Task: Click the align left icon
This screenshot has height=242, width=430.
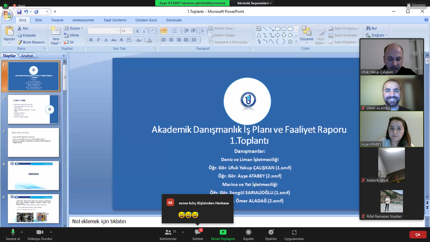Action: coord(164,40)
